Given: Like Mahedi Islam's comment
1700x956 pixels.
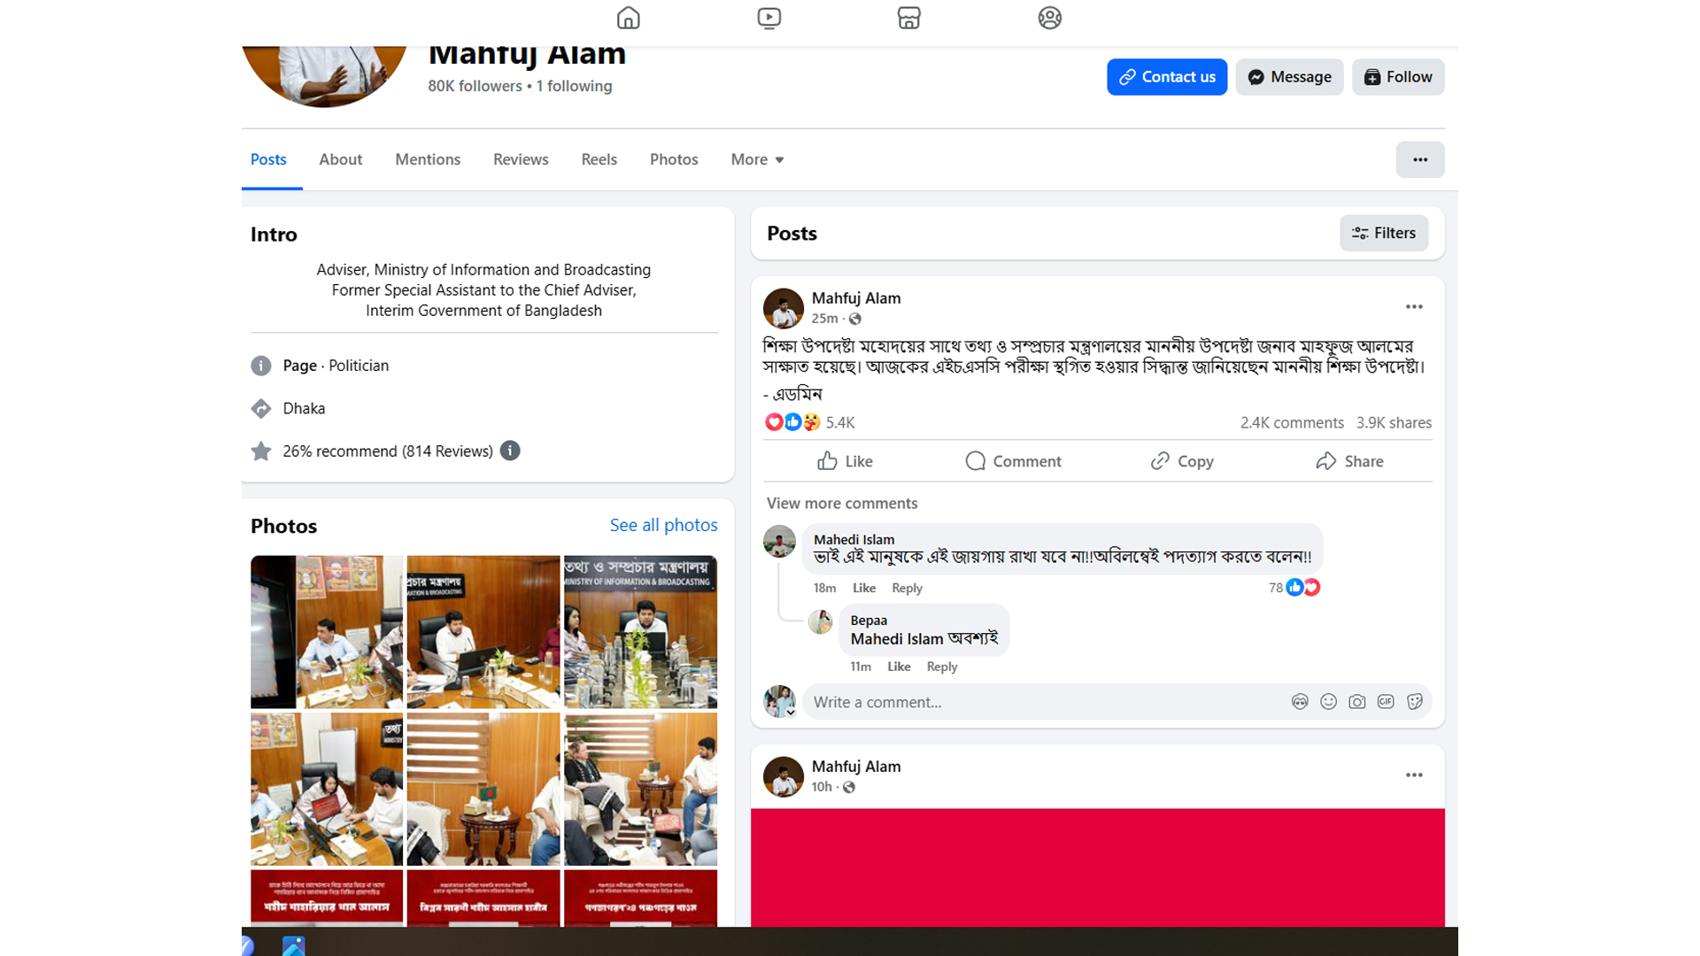Looking at the screenshot, I should point(864,588).
